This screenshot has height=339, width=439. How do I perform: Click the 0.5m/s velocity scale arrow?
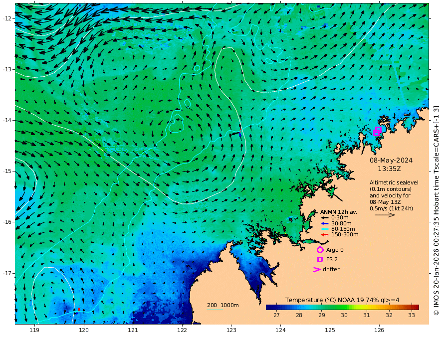[x=385, y=215]
